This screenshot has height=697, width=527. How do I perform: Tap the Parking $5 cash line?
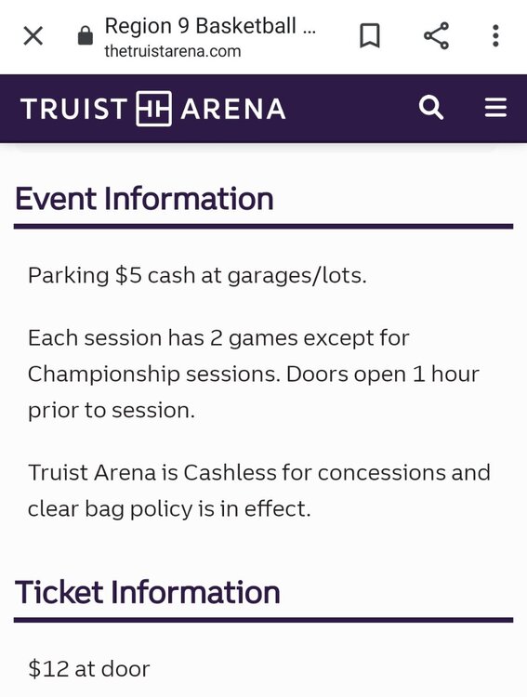pos(197,276)
